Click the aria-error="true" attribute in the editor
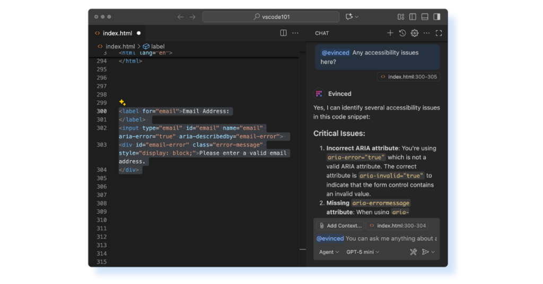Image resolution: width=543 pixels, height=284 pixels. tap(147, 136)
